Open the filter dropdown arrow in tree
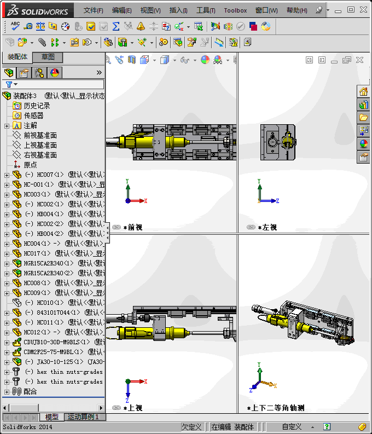Viewport: 372px width, 434px height. 16,84
